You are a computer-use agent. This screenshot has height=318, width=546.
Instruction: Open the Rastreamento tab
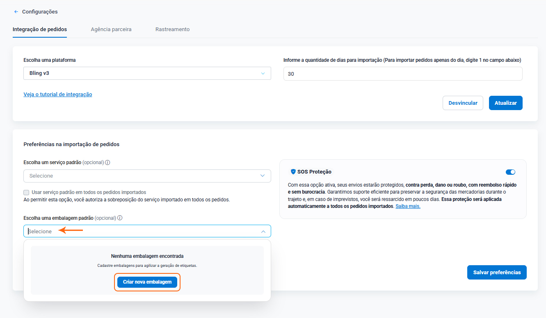[x=172, y=29]
